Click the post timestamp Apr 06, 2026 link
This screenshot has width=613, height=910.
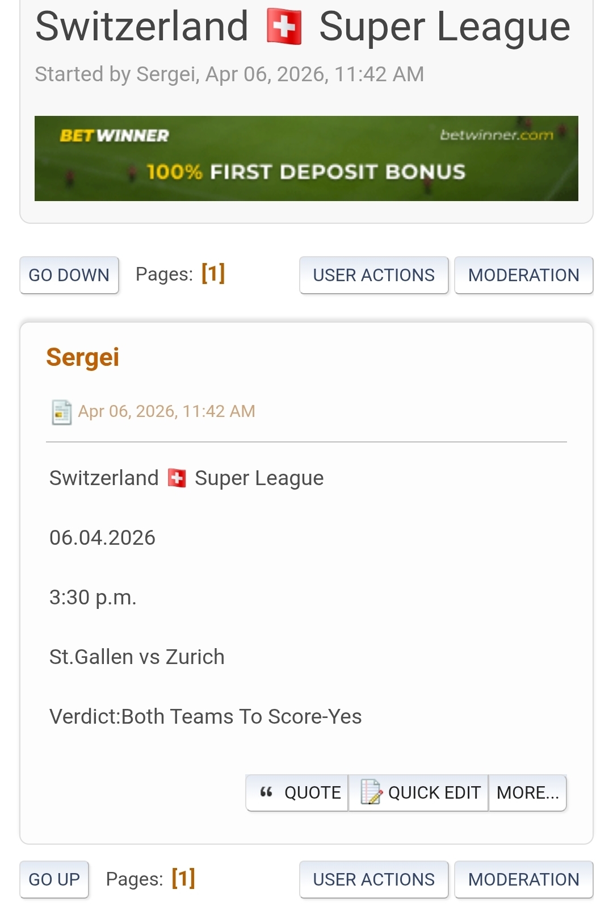tap(166, 411)
